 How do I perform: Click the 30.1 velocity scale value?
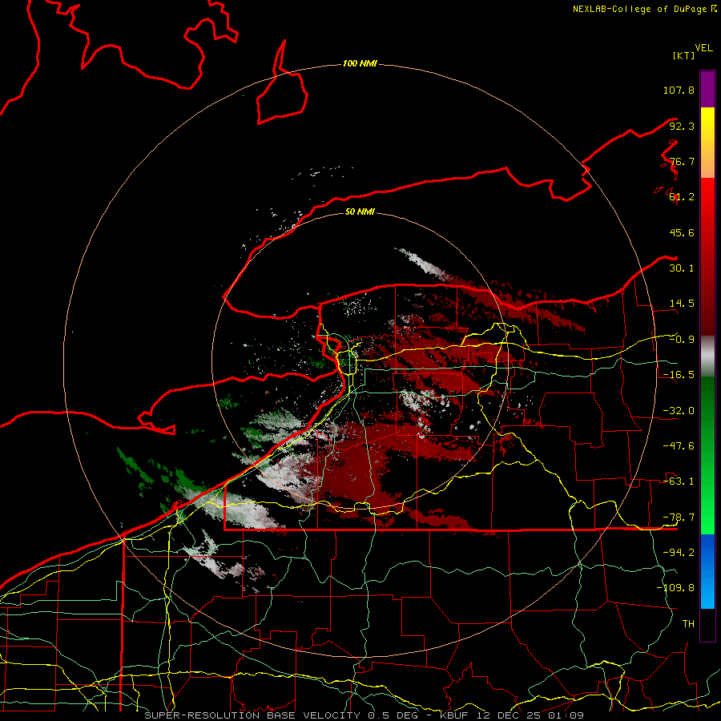(682, 268)
